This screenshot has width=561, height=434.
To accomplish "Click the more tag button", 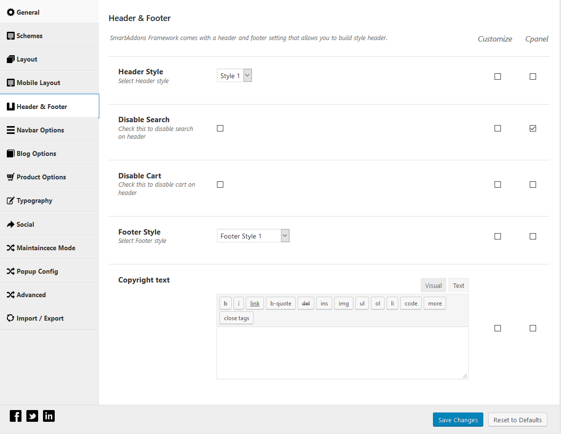I will point(435,304).
